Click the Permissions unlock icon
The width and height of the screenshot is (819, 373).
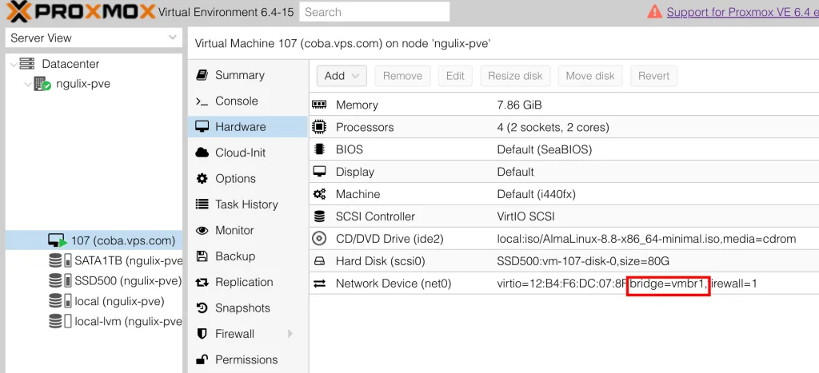pos(202,359)
